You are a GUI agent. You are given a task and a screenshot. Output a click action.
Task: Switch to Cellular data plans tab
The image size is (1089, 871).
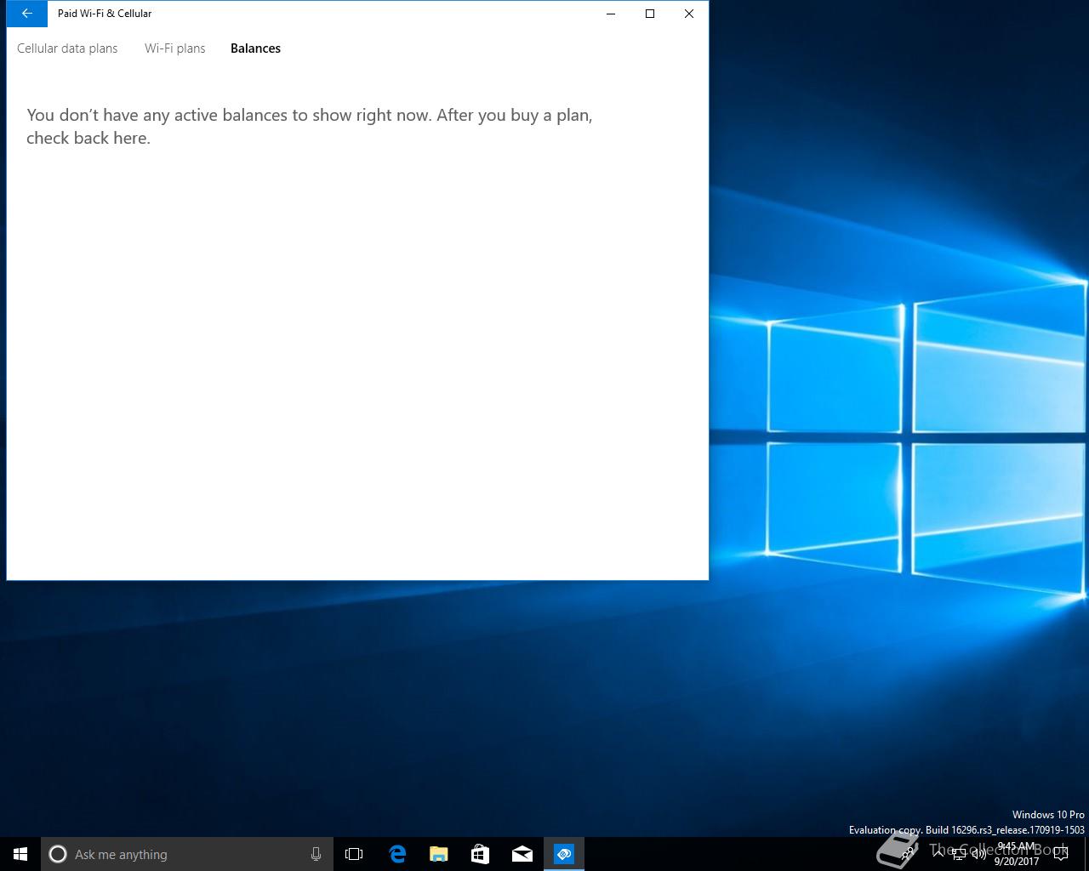coord(67,48)
